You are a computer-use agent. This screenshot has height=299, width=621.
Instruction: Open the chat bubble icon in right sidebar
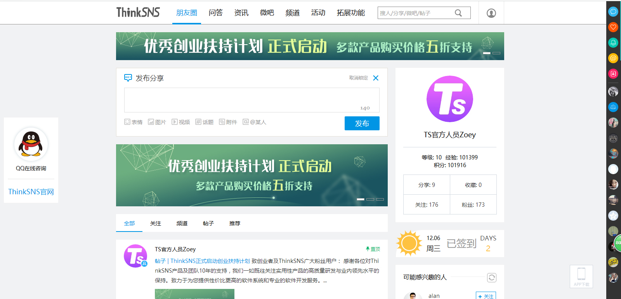[613, 12]
